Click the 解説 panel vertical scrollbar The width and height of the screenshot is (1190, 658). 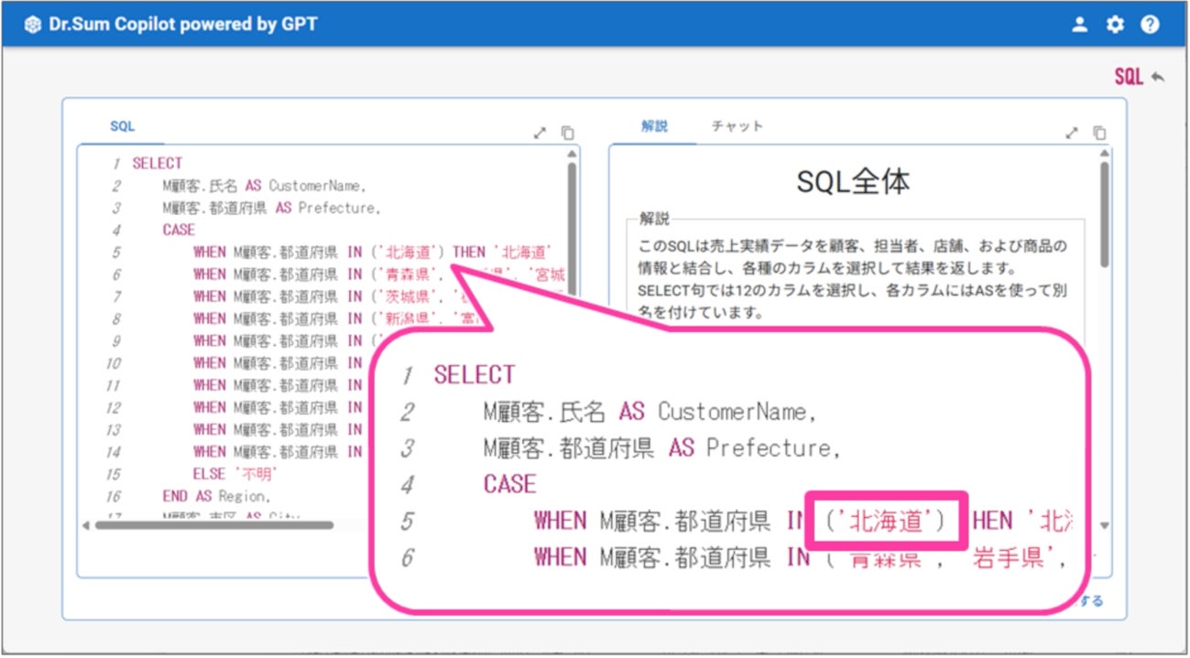(1104, 215)
